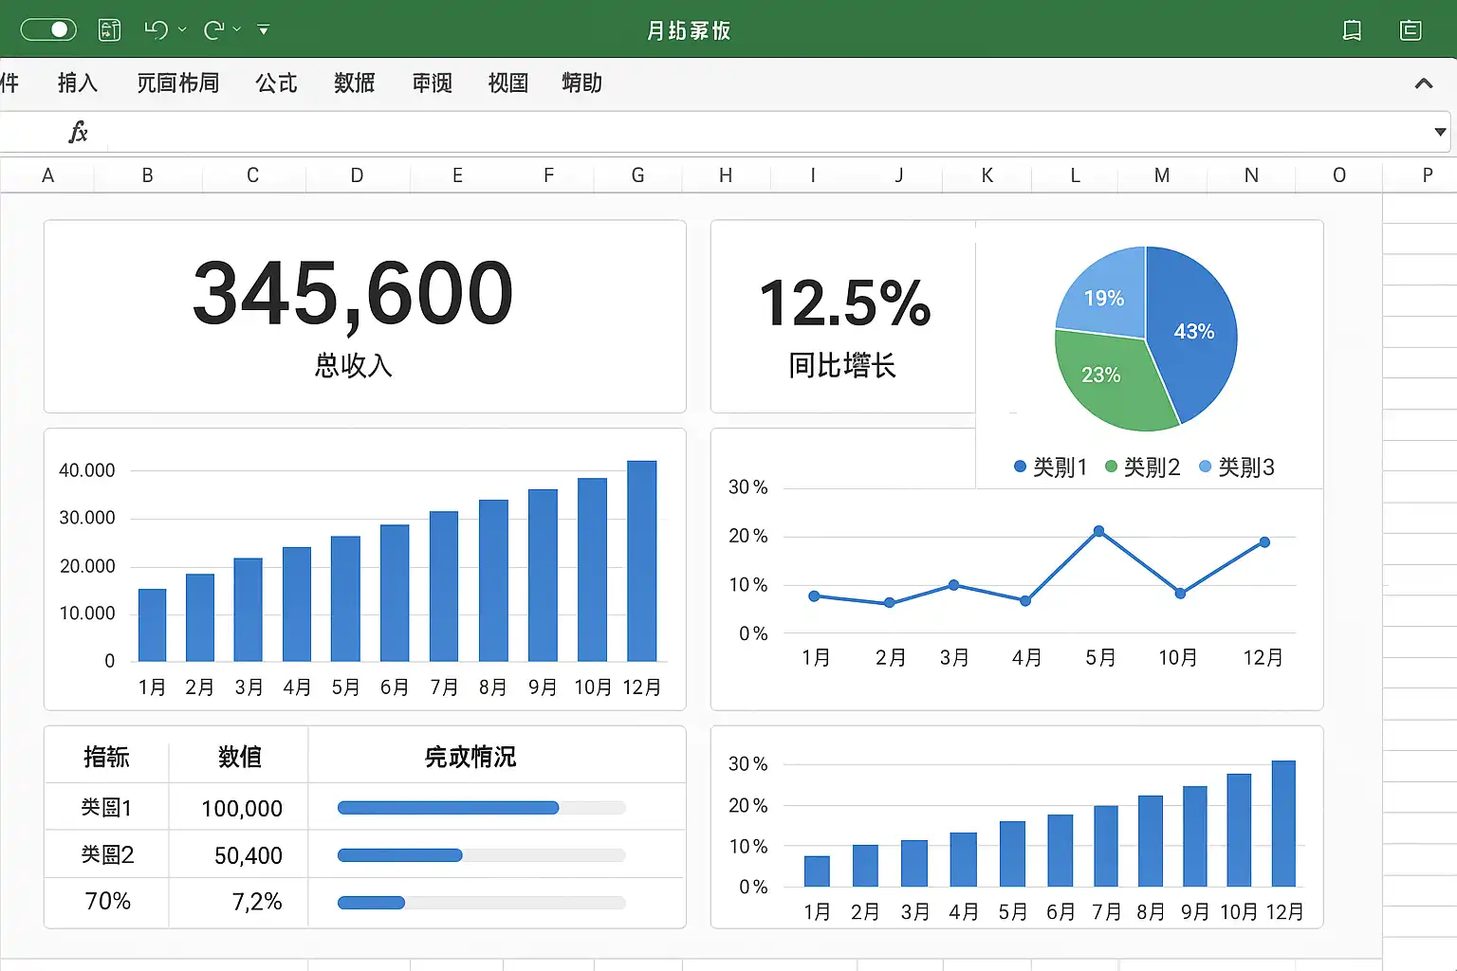Open the Redo history dropdown arrow
The width and height of the screenshot is (1457, 971).
click(x=237, y=30)
